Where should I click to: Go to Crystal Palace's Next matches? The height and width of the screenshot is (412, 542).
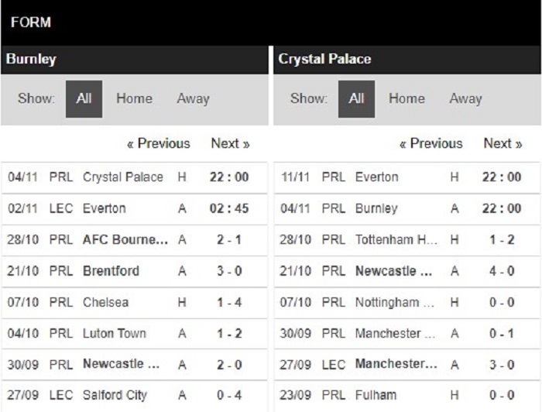click(503, 143)
